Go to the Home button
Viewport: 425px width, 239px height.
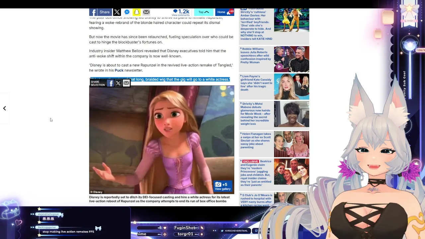coord(224,12)
